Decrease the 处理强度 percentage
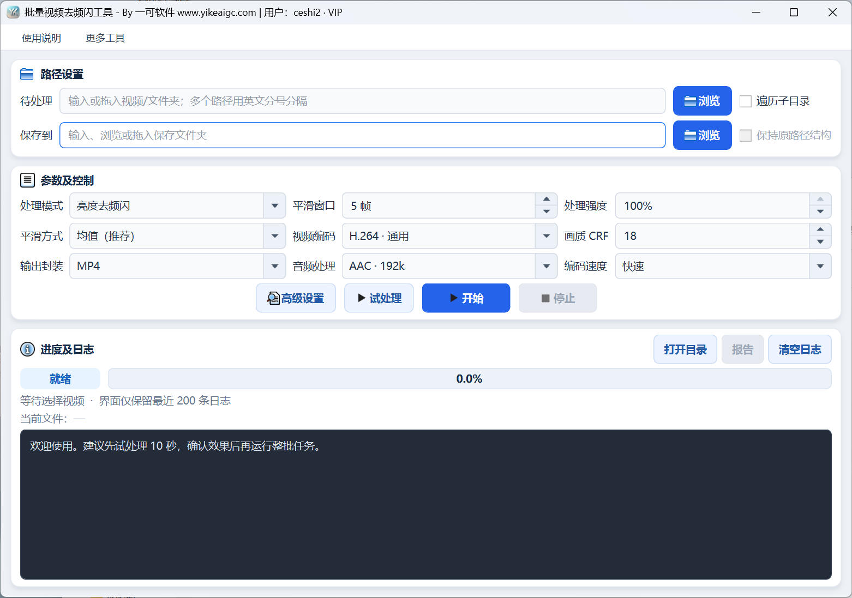The image size is (852, 598). (820, 212)
